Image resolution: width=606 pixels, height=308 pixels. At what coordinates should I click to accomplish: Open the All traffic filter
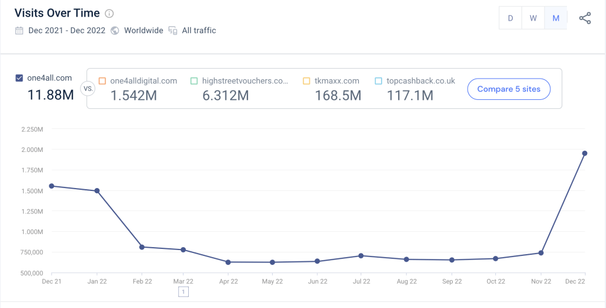[199, 31]
